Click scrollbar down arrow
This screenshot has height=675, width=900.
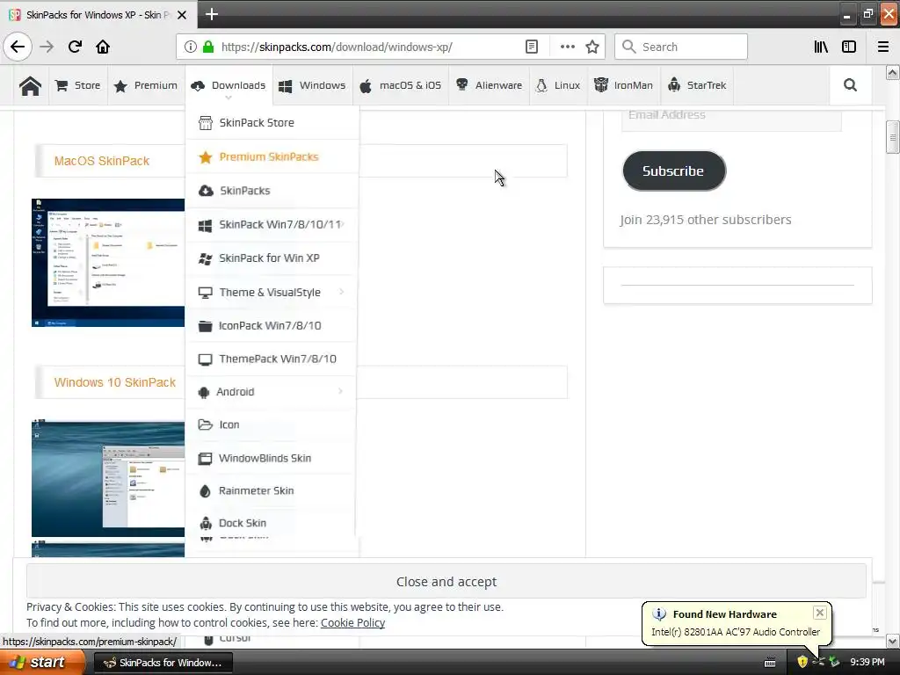pyautogui.click(x=893, y=641)
